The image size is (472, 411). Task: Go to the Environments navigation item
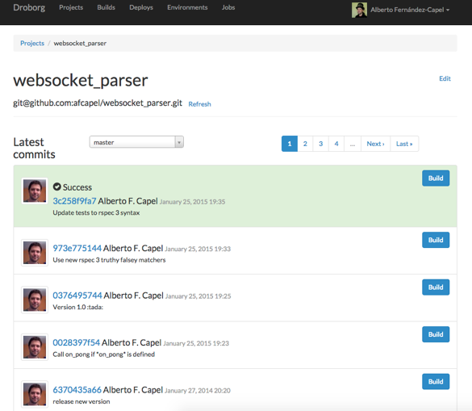tap(187, 7)
